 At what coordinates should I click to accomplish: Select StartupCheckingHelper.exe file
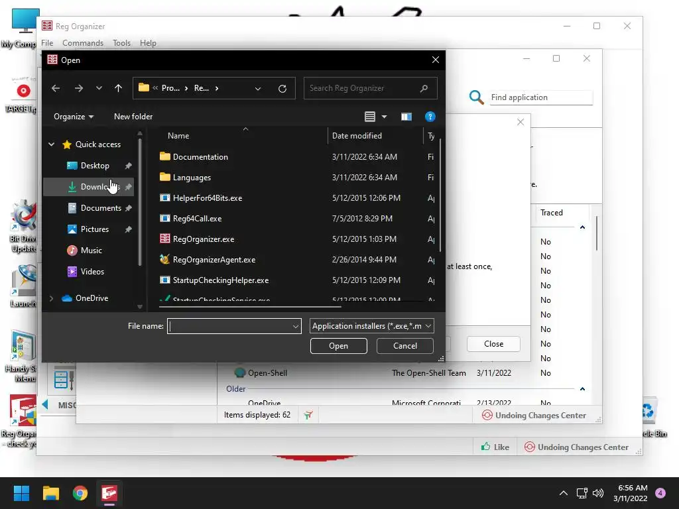[220, 280]
